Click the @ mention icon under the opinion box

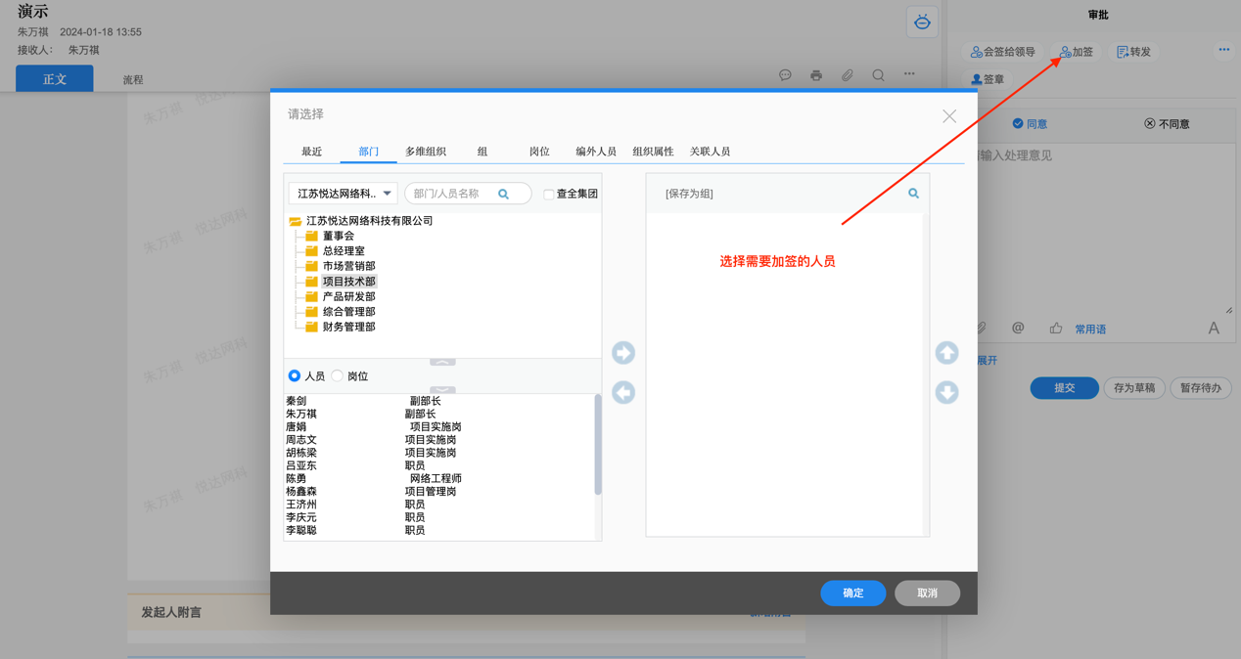(1018, 329)
